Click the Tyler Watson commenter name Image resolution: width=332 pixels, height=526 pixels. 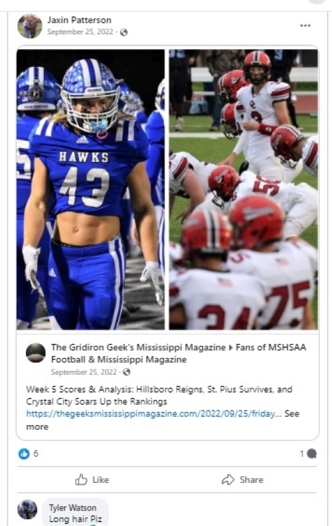[73, 507]
